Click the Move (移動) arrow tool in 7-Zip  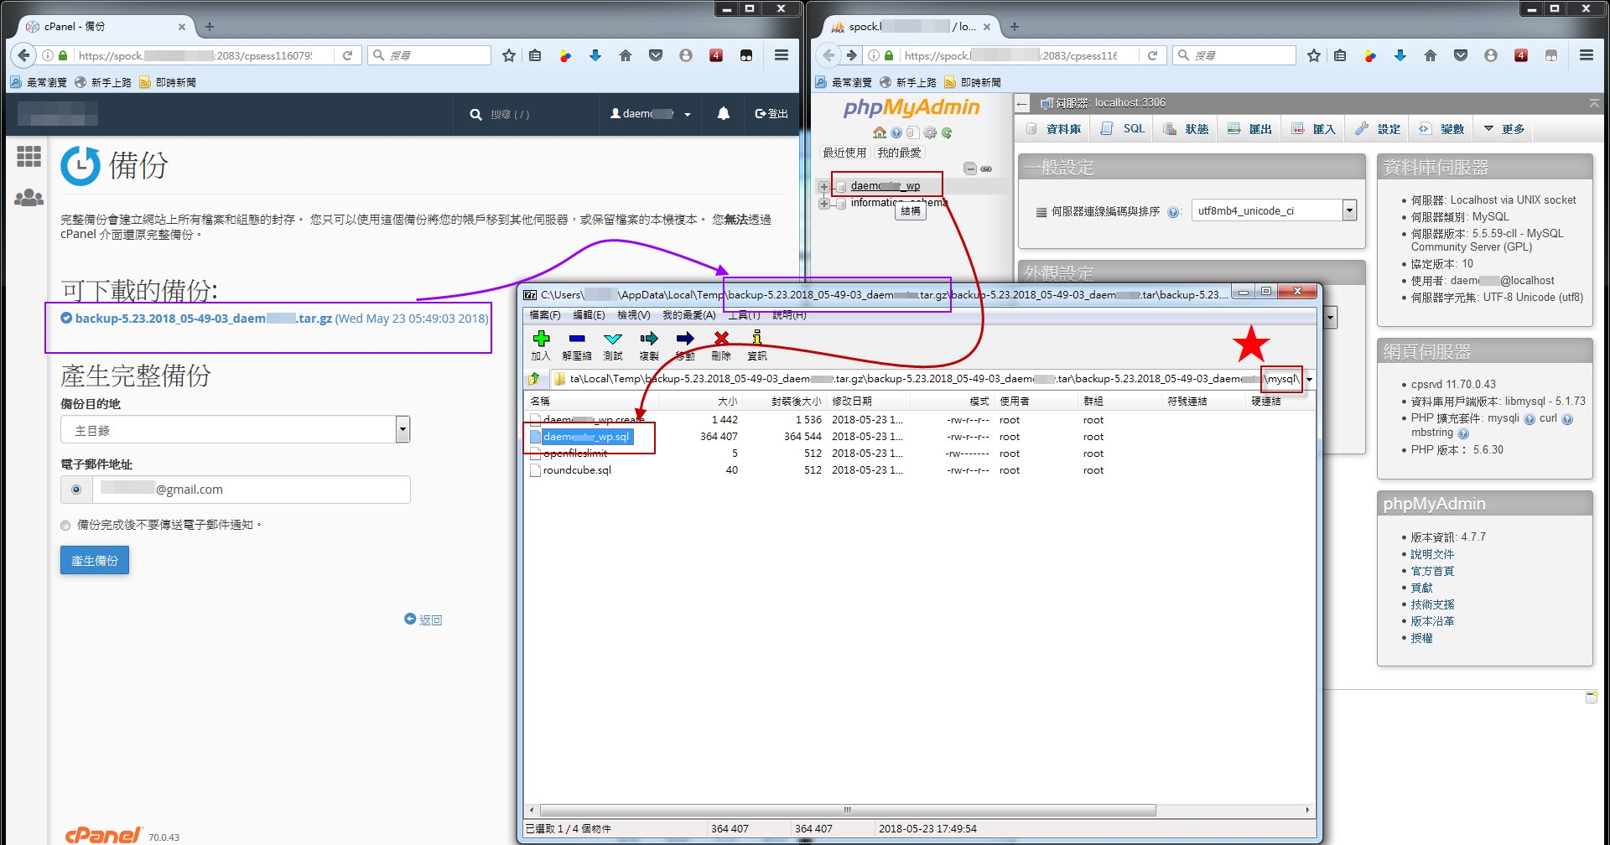click(685, 345)
